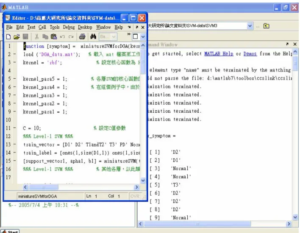Open the Edit menu

pyautogui.click(x=20, y=28)
